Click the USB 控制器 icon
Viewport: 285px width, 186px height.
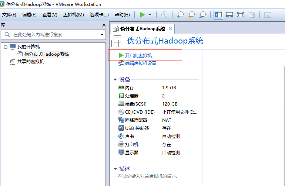tap(121, 128)
